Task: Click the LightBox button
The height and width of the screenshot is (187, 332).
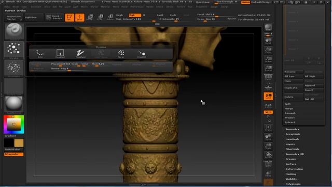Action: pos(34,17)
